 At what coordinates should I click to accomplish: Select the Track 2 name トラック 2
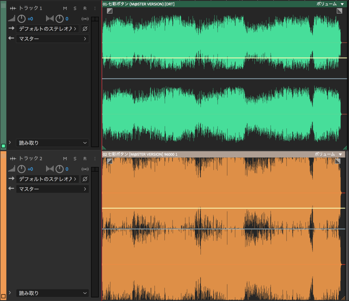pyautogui.click(x=30, y=159)
